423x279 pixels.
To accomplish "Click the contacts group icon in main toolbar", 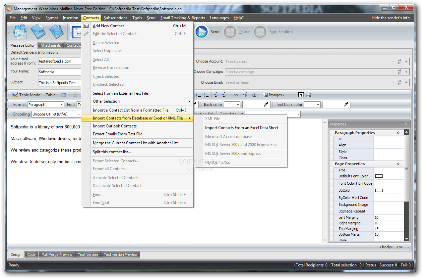I will pyautogui.click(x=20, y=32).
